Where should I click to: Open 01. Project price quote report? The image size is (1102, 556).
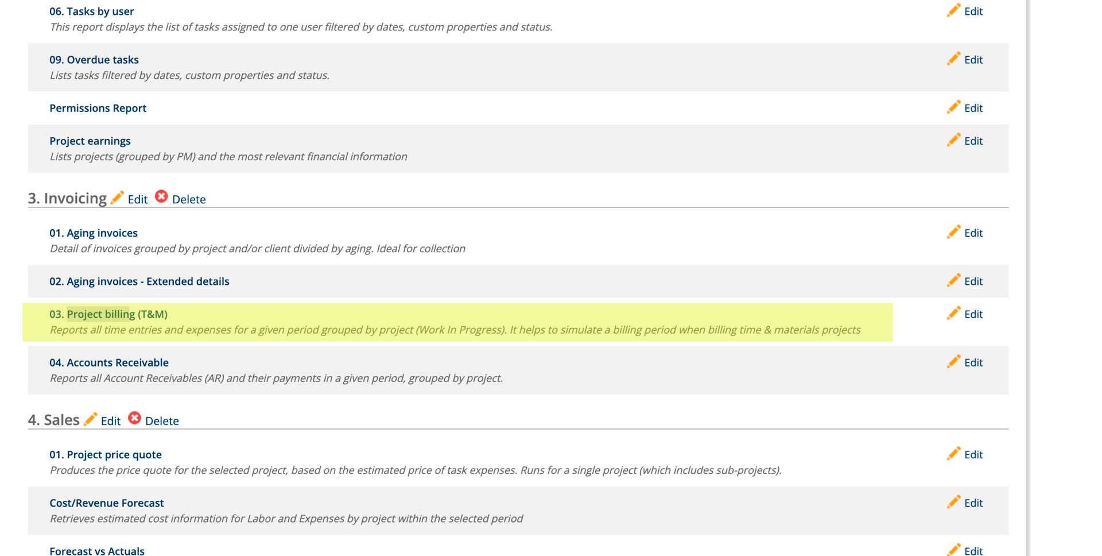click(105, 454)
